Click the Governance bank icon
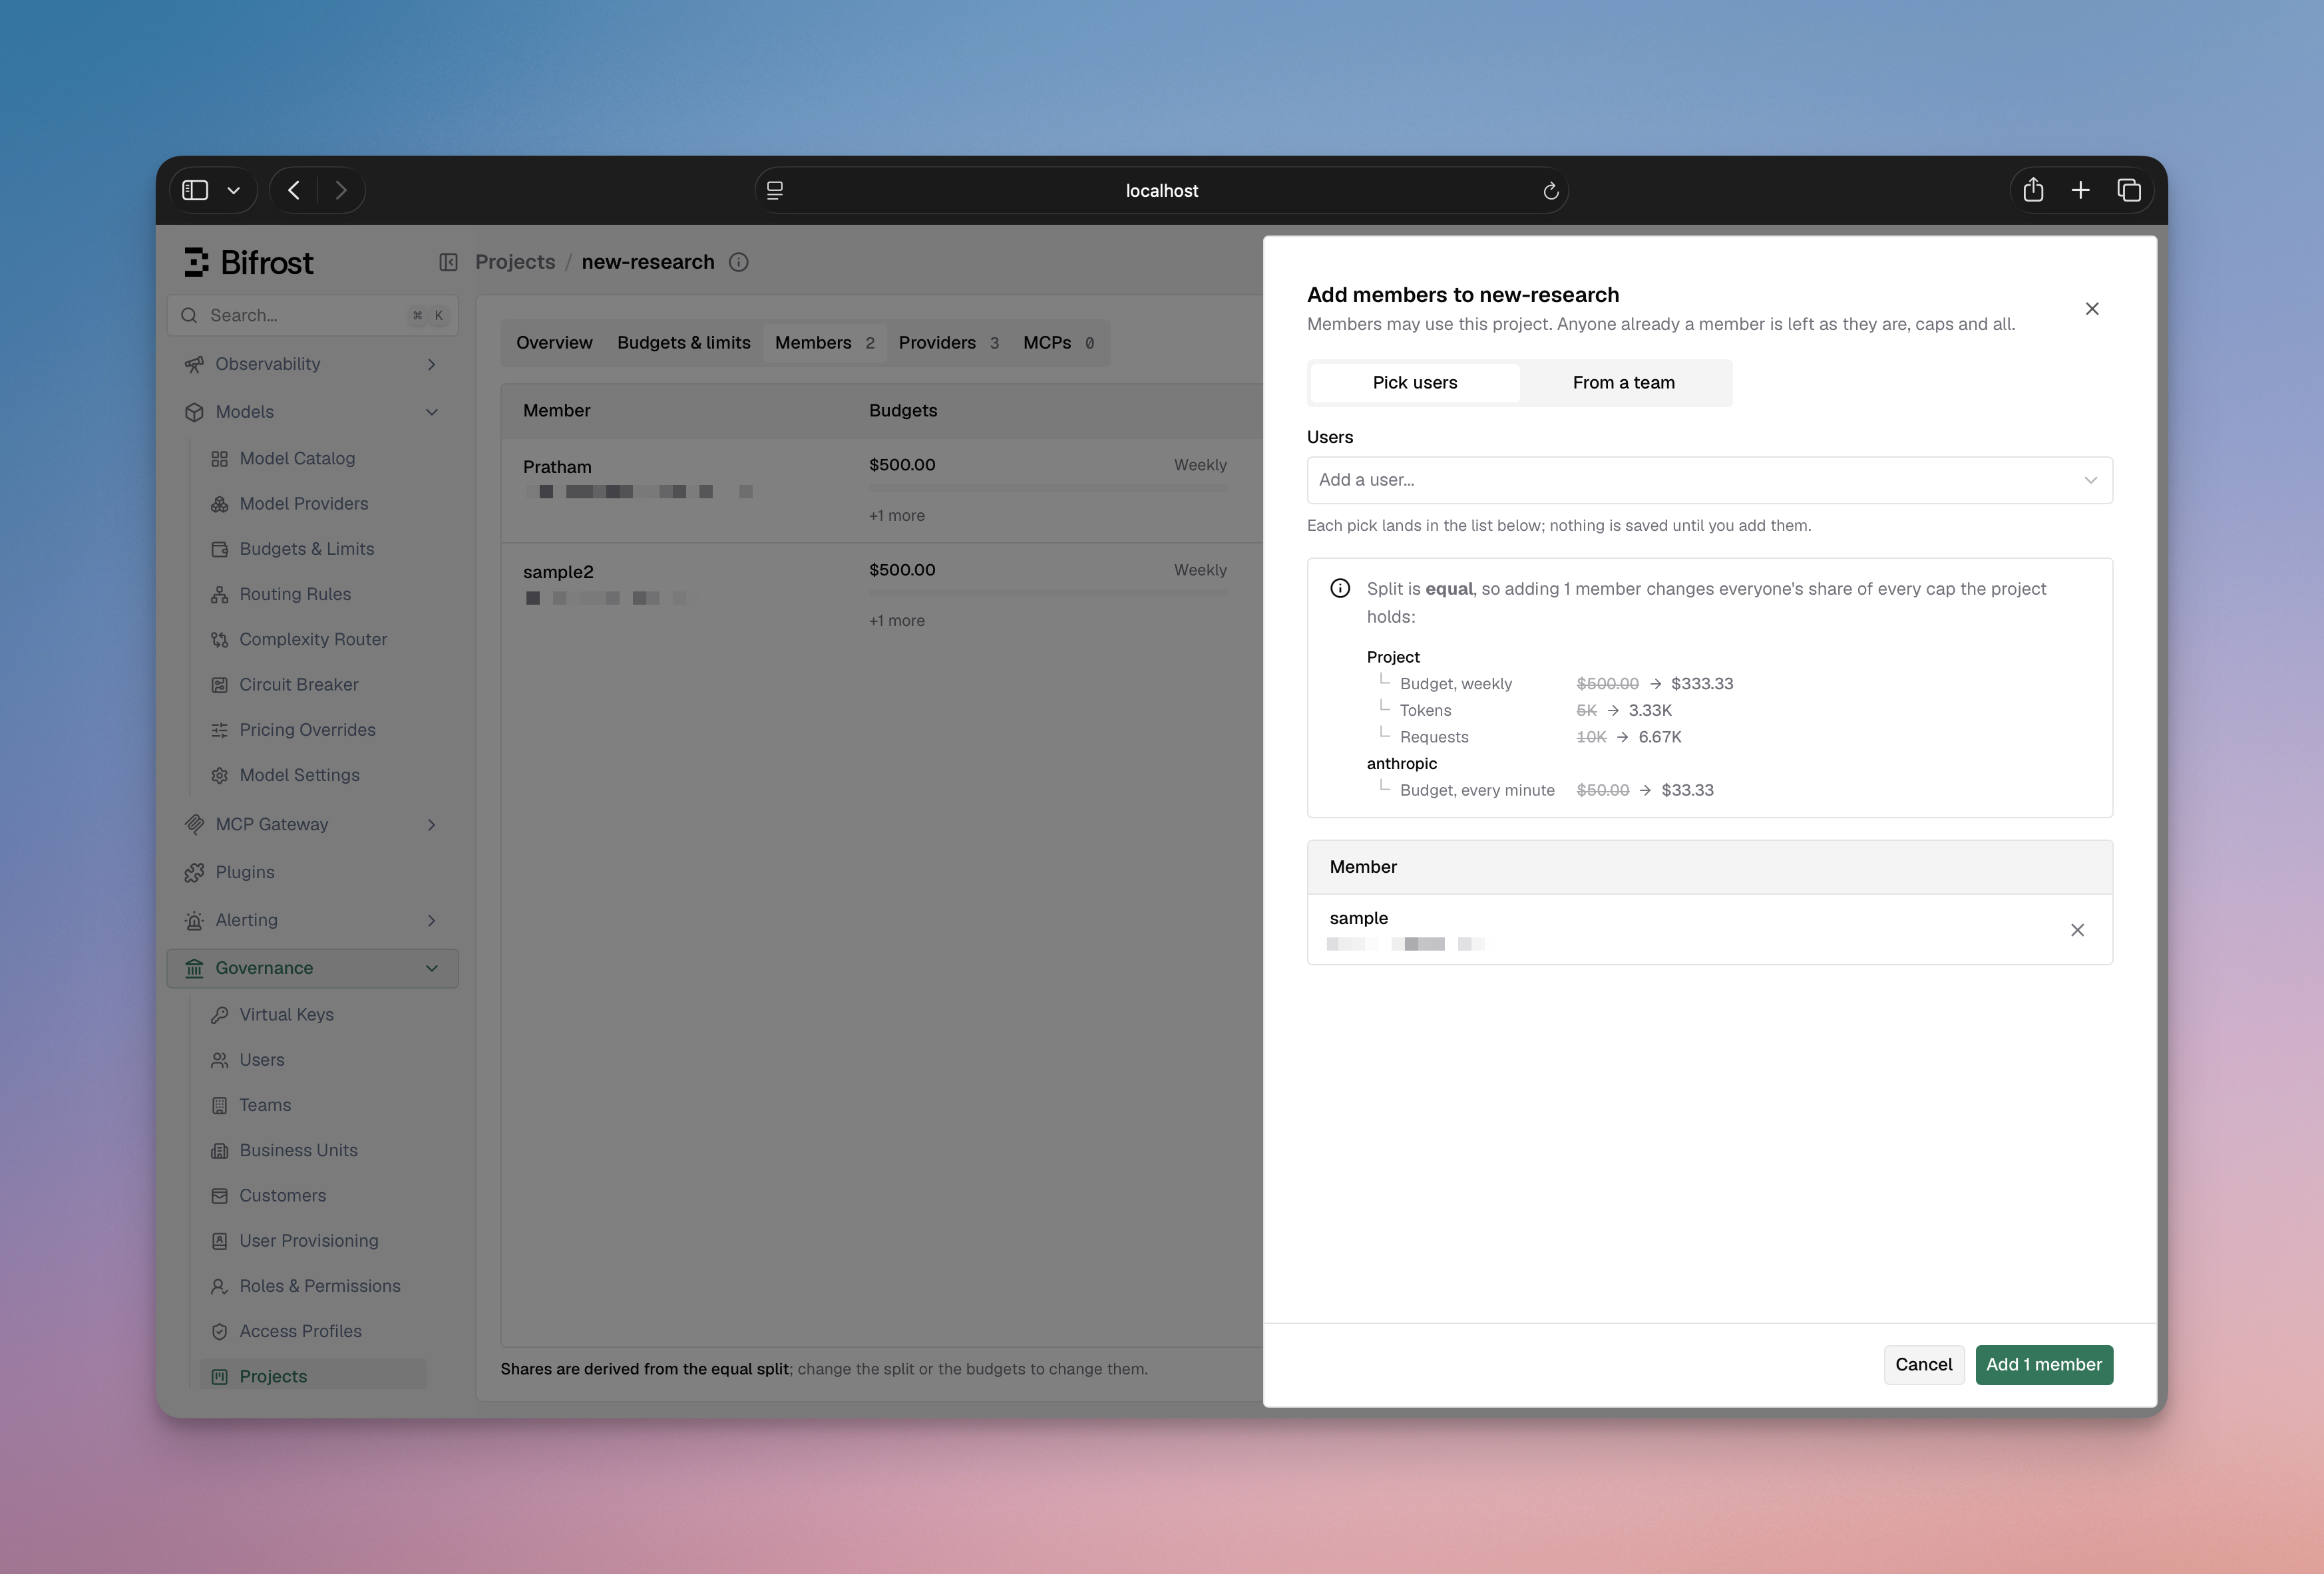This screenshot has width=2324, height=1574. pos(194,969)
